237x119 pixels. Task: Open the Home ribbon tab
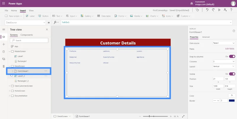pyautogui.click(x=14, y=10)
